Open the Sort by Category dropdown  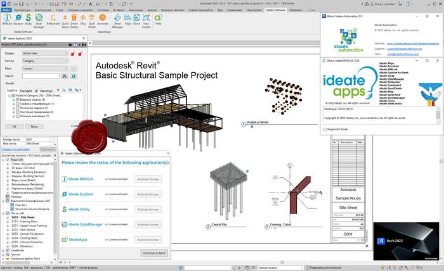46,61
